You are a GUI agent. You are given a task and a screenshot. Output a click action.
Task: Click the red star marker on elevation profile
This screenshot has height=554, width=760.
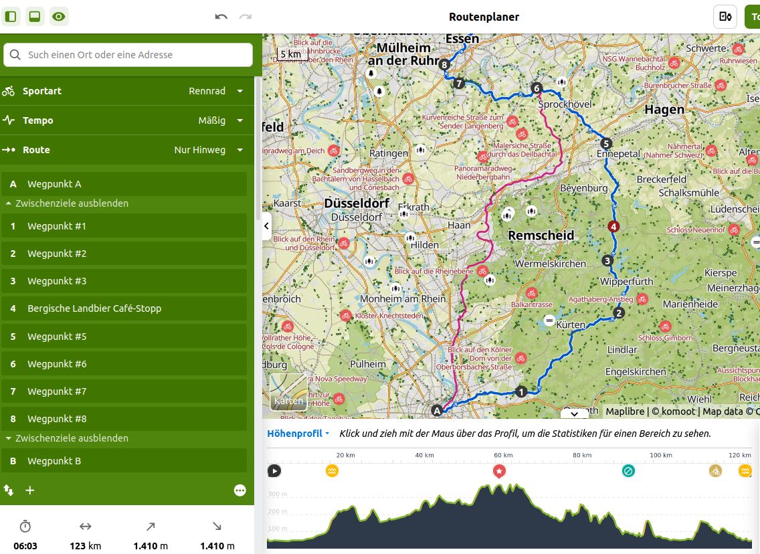click(x=499, y=471)
